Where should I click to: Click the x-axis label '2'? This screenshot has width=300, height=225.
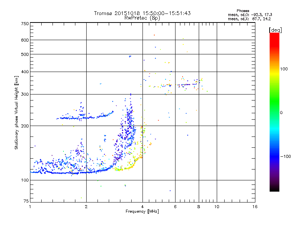pos(86,207)
